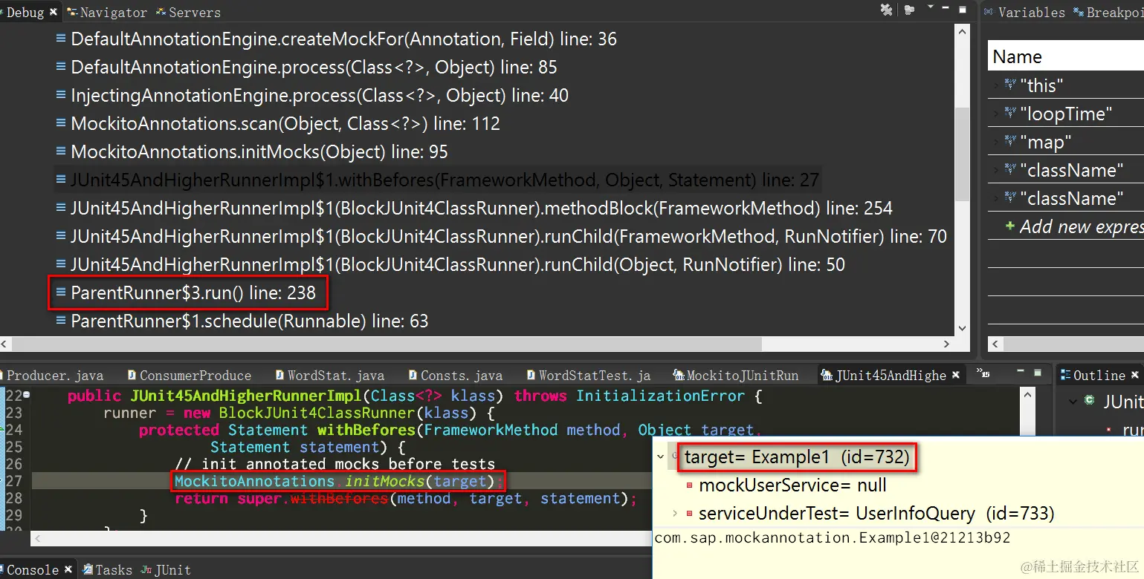Open the Debug view menu dropdown arrow
Screen dimensions: 1144x579
(931, 8)
